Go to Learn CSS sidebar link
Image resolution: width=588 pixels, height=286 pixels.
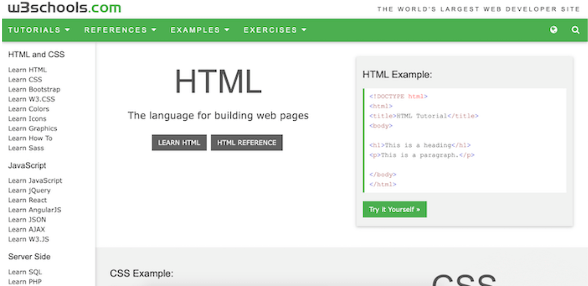point(25,79)
